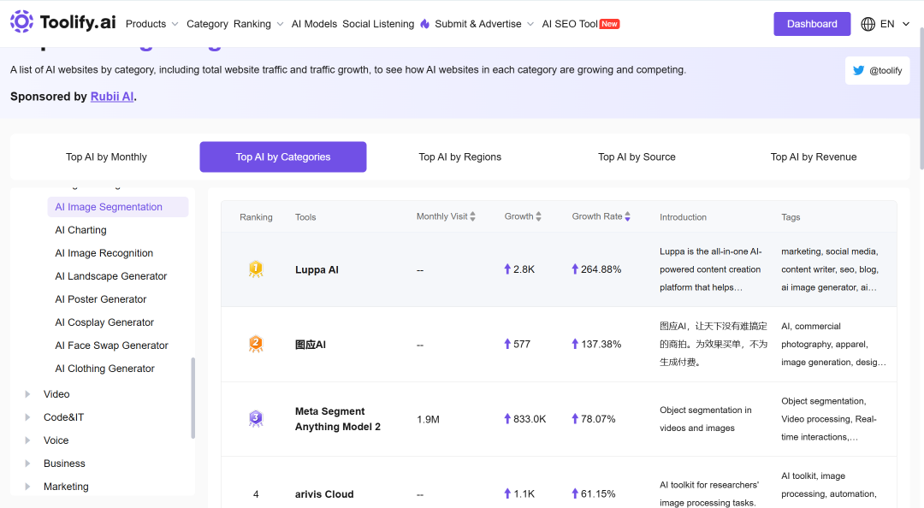Click the Introduction column header

(x=683, y=217)
